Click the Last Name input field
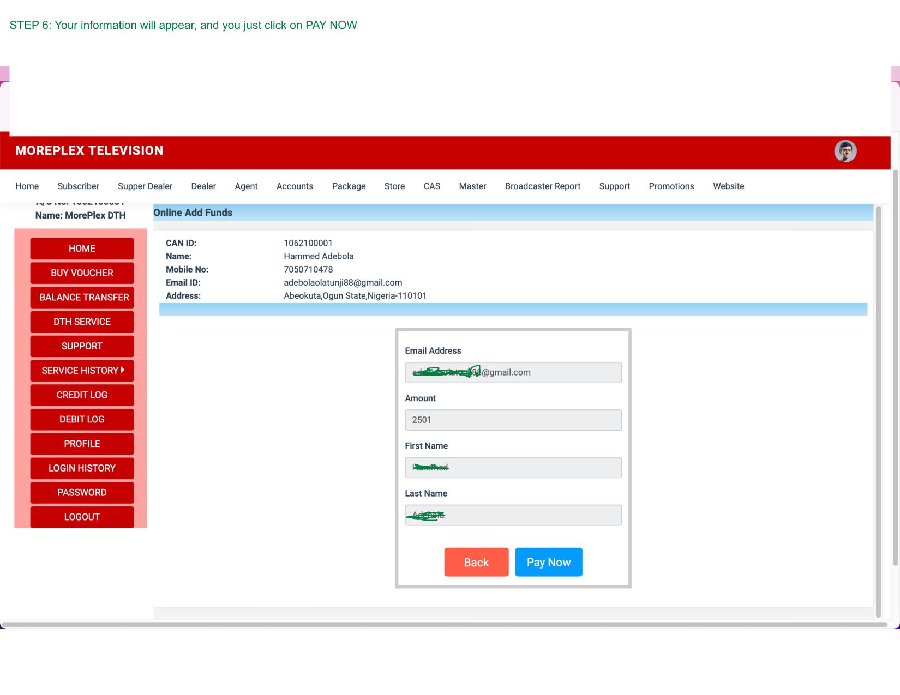Viewport: 900px width, 695px height. tap(513, 515)
